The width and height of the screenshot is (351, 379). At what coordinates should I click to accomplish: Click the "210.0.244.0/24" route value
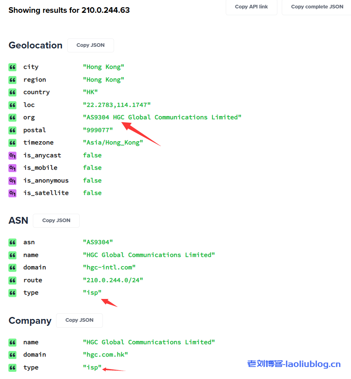pyautogui.click(x=113, y=280)
